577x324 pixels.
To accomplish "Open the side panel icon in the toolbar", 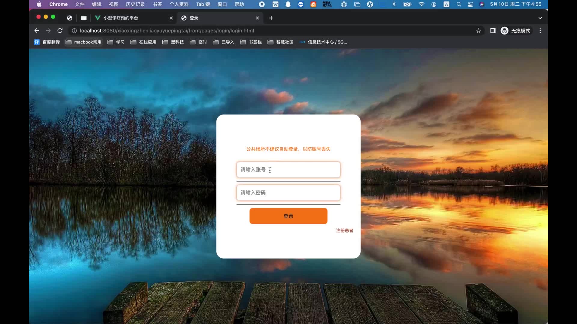I will click(493, 31).
